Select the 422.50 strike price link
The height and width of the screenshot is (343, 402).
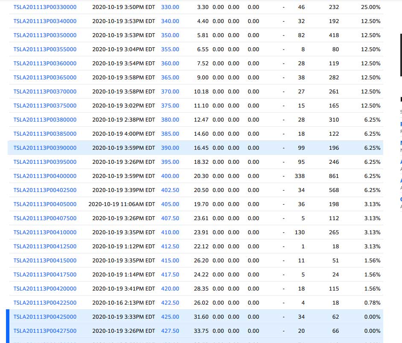[x=170, y=303]
